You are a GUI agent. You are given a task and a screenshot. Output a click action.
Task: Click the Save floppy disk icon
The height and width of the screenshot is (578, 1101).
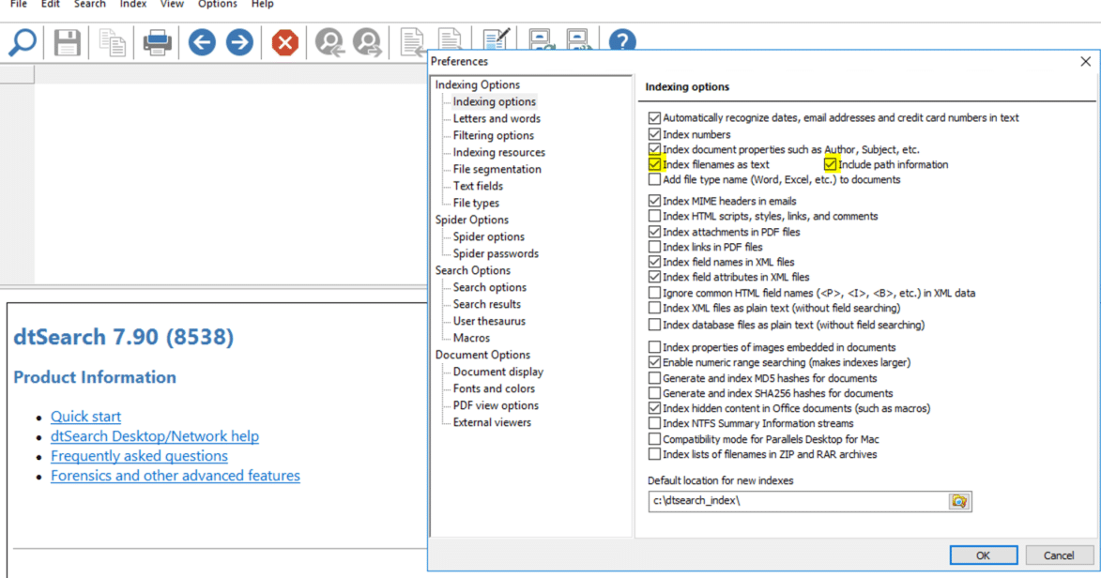pos(67,42)
